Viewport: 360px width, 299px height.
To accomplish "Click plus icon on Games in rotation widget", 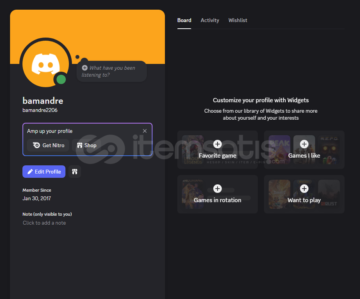I will [x=218, y=189].
